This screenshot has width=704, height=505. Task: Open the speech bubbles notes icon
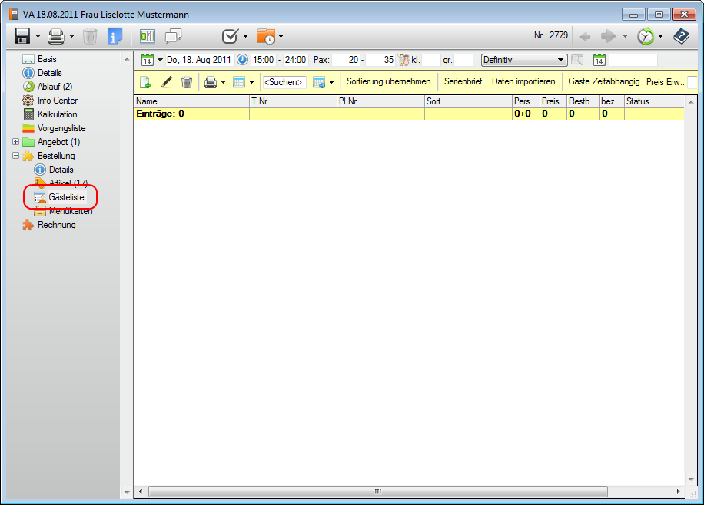tap(174, 36)
